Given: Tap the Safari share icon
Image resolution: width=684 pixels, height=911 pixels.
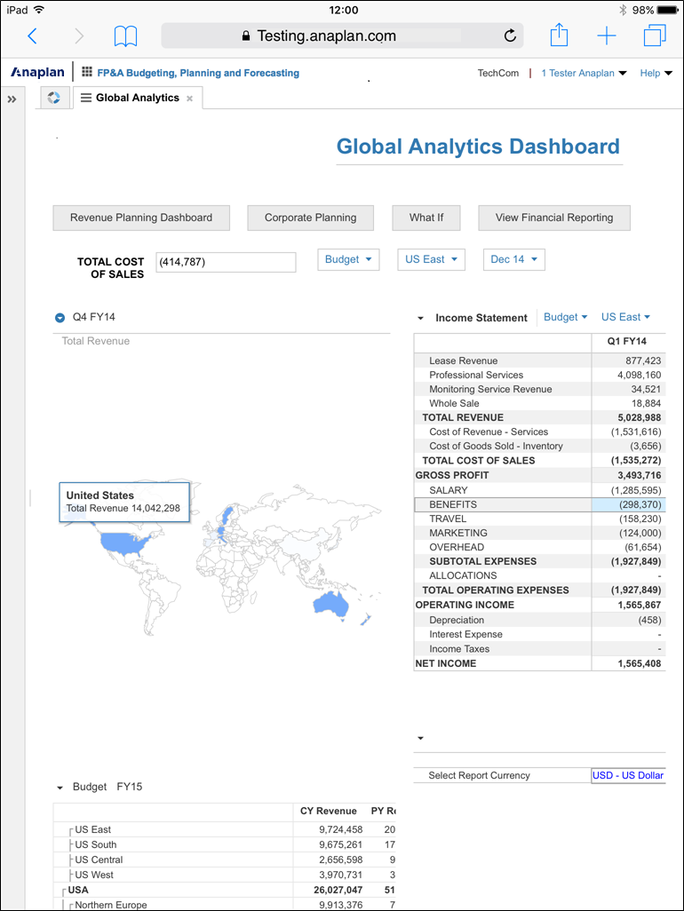Looking at the screenshot, I should [559, 36].
